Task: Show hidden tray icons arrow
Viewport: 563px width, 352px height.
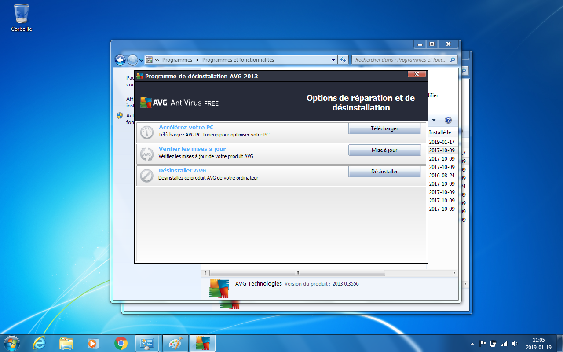Action: click(x=472, y=344)
